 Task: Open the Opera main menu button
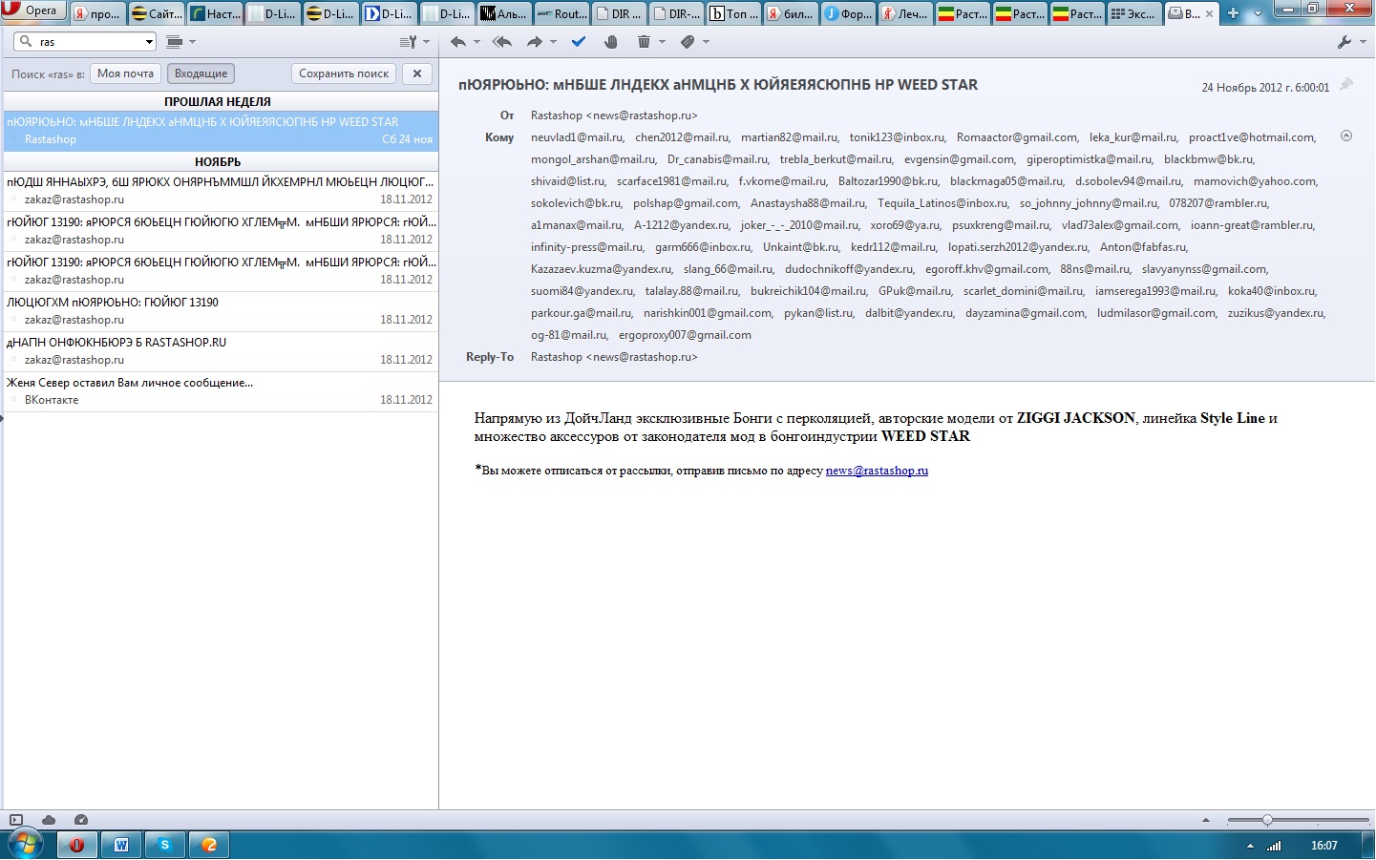tap(33, 10)
